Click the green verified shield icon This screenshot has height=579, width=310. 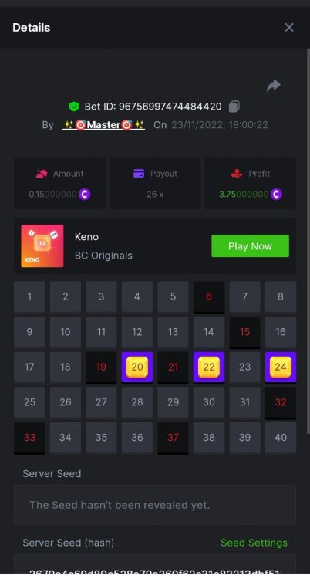(x=74, y=107)
